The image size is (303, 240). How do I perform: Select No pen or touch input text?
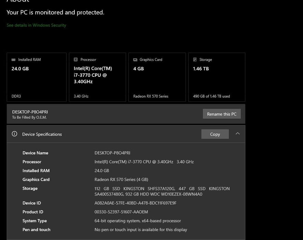[141, 230]
